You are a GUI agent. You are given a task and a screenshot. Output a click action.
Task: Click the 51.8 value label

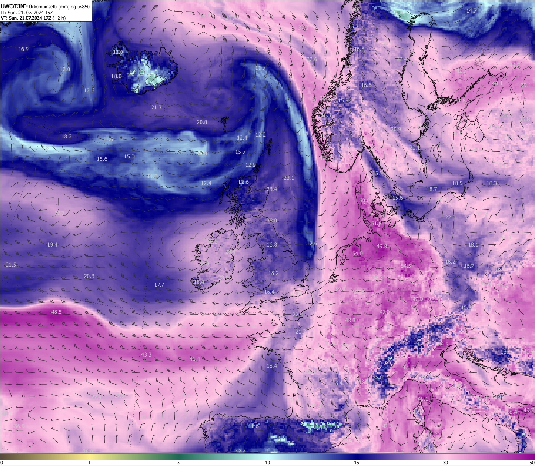[x=376, y=224]
